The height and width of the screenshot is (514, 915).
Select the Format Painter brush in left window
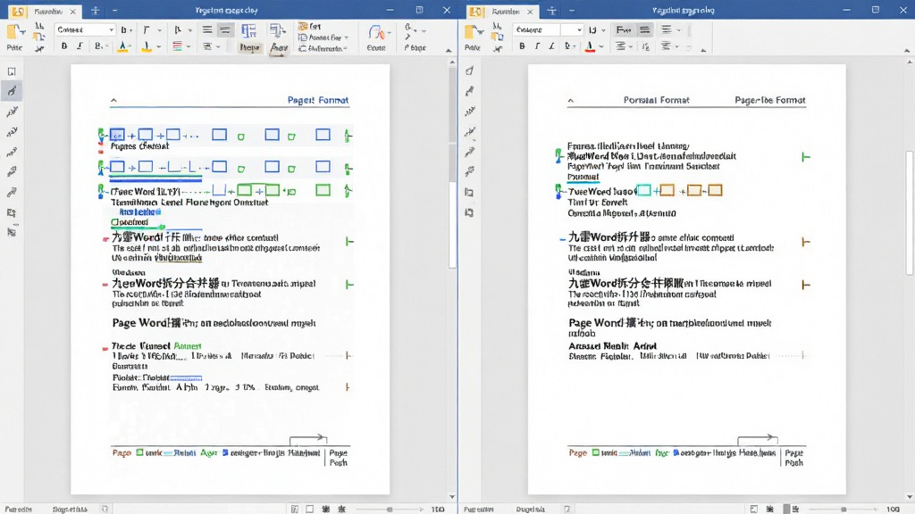(39, 48)
